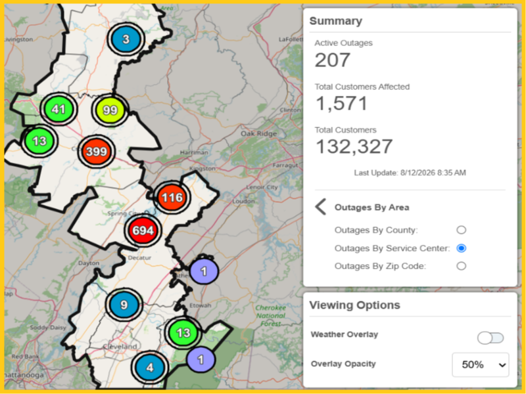This screenshot has height=394, width=526.
Task: Collapse Outages By Area with back chevron
Action: pyautogui.click(x=321, y=207)
